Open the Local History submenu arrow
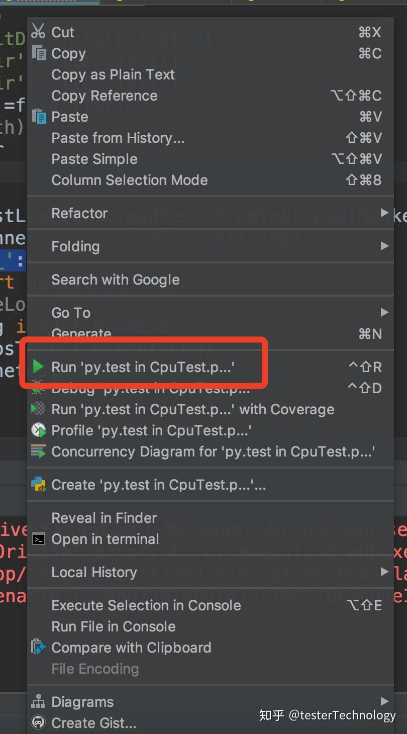 point(384,572)
